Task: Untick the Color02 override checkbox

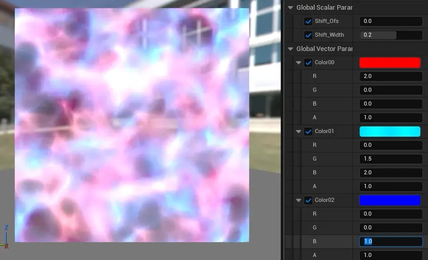Action: (x=308, y=200)
